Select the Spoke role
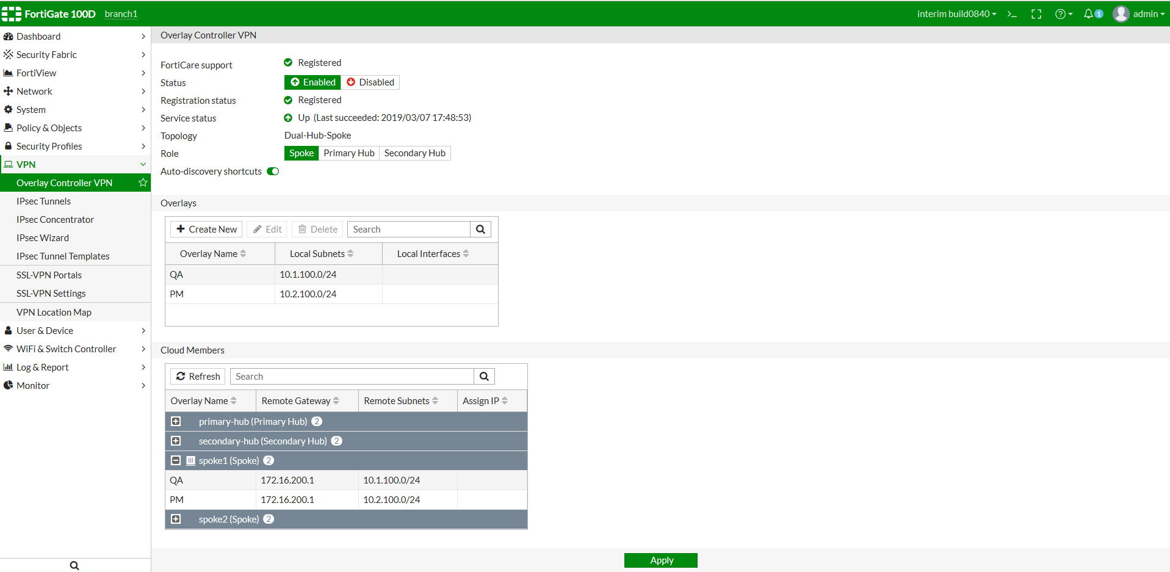 pos(302,153)
